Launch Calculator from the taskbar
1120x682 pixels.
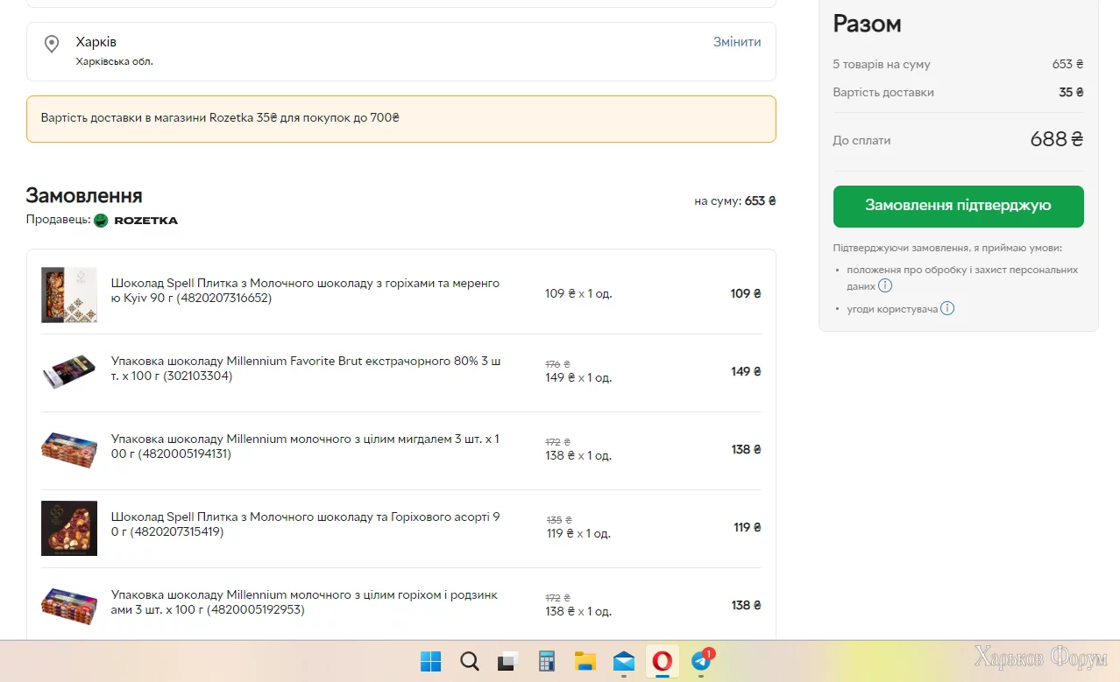[547, 661]
